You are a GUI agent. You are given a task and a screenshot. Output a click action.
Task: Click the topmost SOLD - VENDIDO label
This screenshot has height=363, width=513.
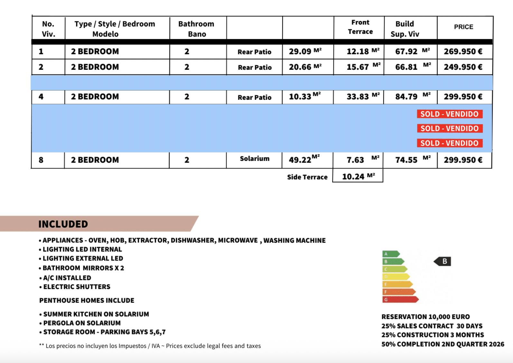point(449,114)
